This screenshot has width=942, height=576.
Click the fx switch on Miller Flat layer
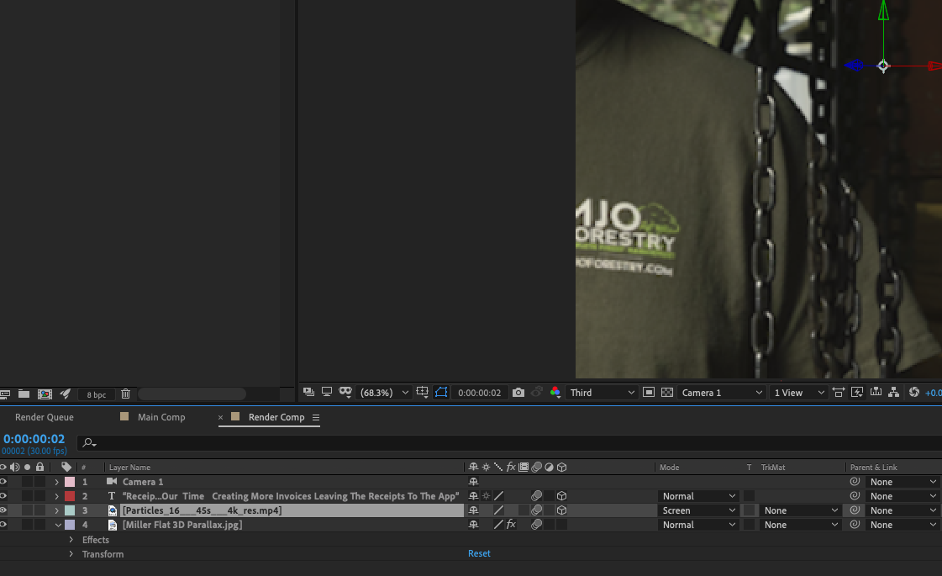click(x=512, y=524)
